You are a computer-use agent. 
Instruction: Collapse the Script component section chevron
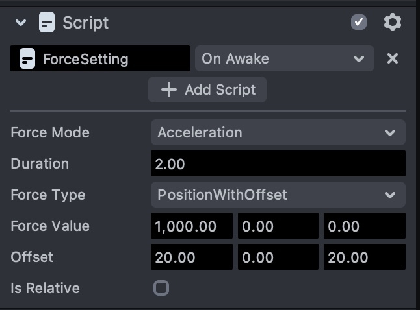point(21,23)
